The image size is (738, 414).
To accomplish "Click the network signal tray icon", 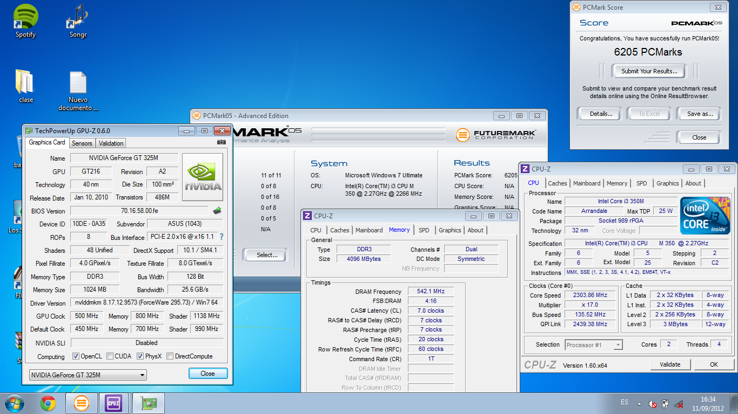I will (679, 404).
